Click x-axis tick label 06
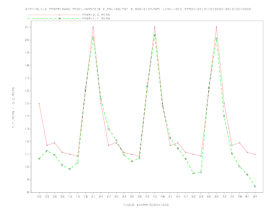The width and height of the screenshot is (278, 214). [x=55, y=197]
